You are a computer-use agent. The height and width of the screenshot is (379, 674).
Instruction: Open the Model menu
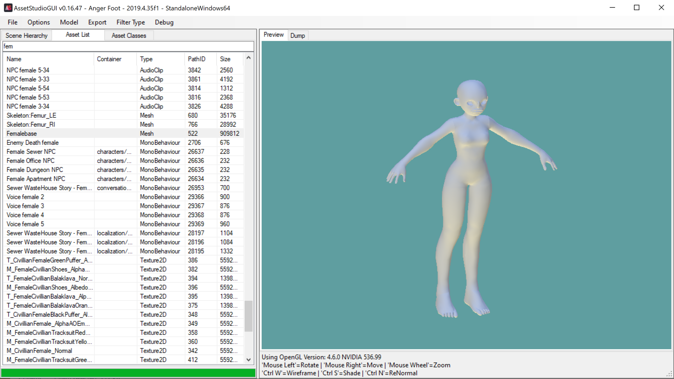(69, 22)
